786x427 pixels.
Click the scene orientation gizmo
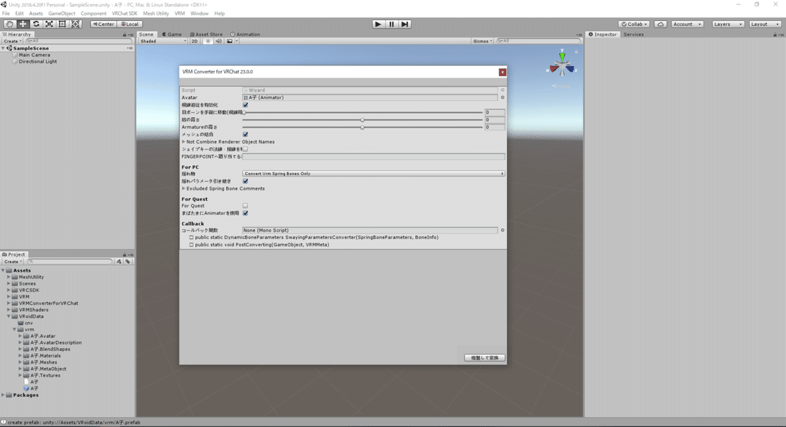[x=562, y=65]
